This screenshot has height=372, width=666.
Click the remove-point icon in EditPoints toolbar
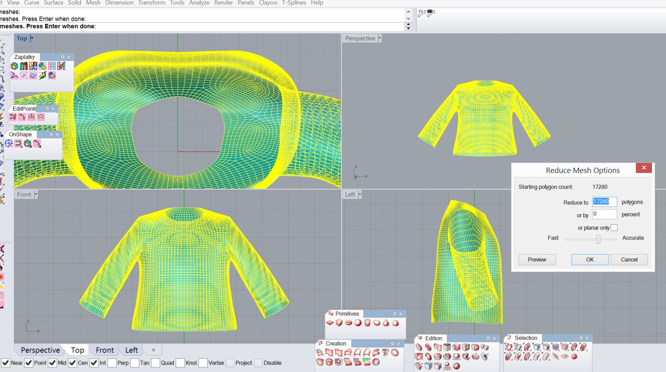click(x=41, y=117)
